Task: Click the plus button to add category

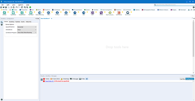Action: coord(192,10)
